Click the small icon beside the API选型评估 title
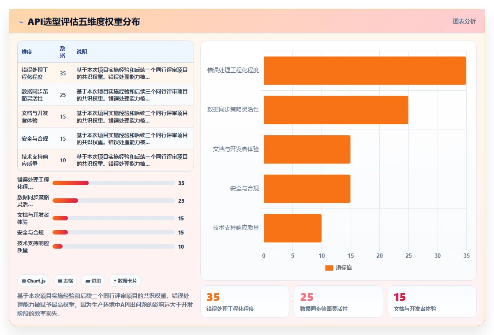Screen dimensions: 494x335 coord(21,22)
